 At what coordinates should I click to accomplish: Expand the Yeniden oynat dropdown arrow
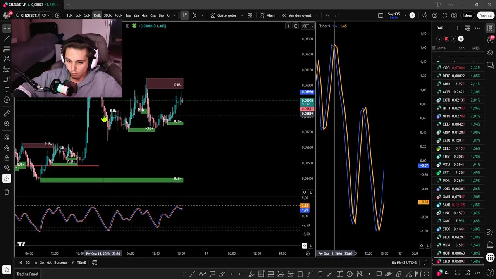pos(317,15)
